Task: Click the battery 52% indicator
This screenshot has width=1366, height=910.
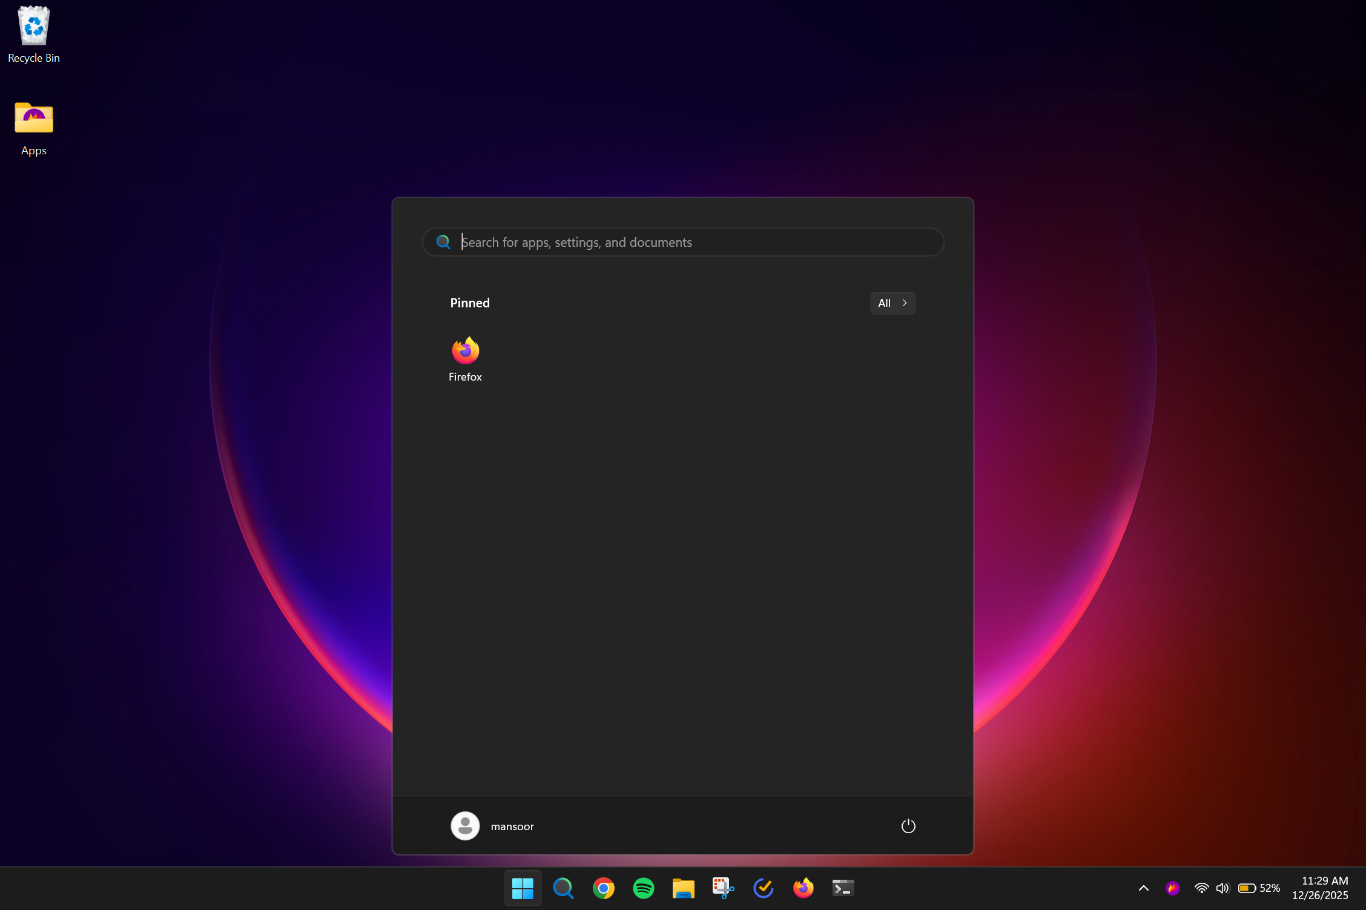Action: click(x=1259, y=888)
